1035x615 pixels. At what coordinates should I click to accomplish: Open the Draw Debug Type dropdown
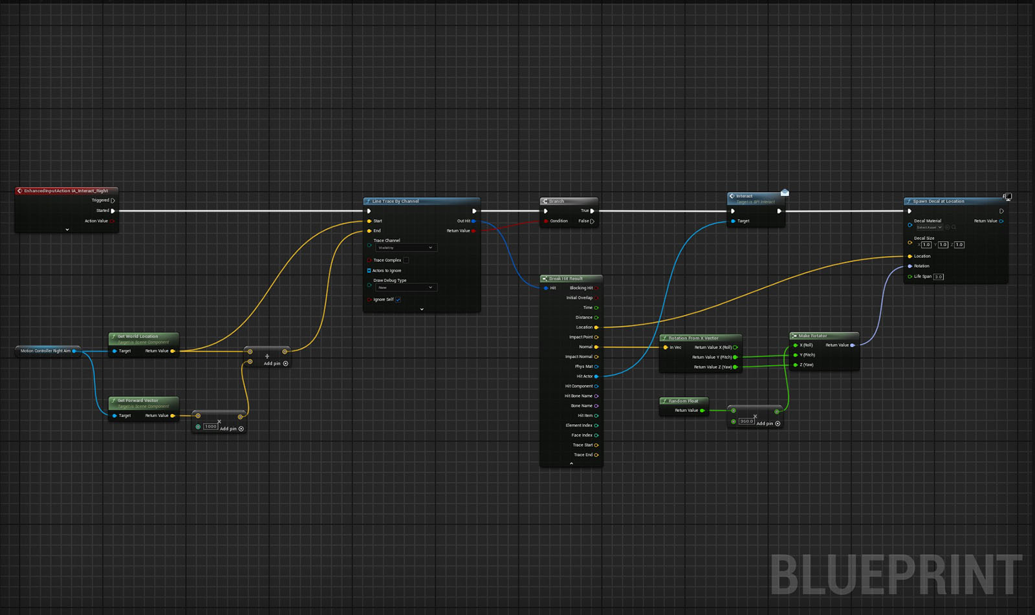click(406, 287)
